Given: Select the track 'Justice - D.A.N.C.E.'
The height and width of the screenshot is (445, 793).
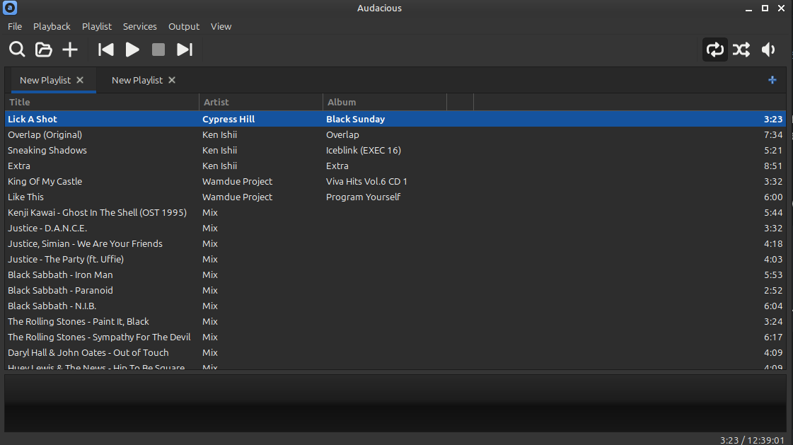Looking at the screenshot, I should tap(47, 229).
